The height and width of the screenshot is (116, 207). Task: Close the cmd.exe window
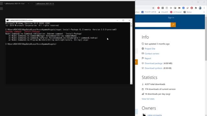129,20
